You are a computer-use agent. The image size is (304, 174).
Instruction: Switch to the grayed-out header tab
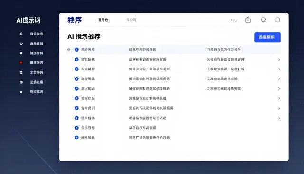tap(131, 20)
